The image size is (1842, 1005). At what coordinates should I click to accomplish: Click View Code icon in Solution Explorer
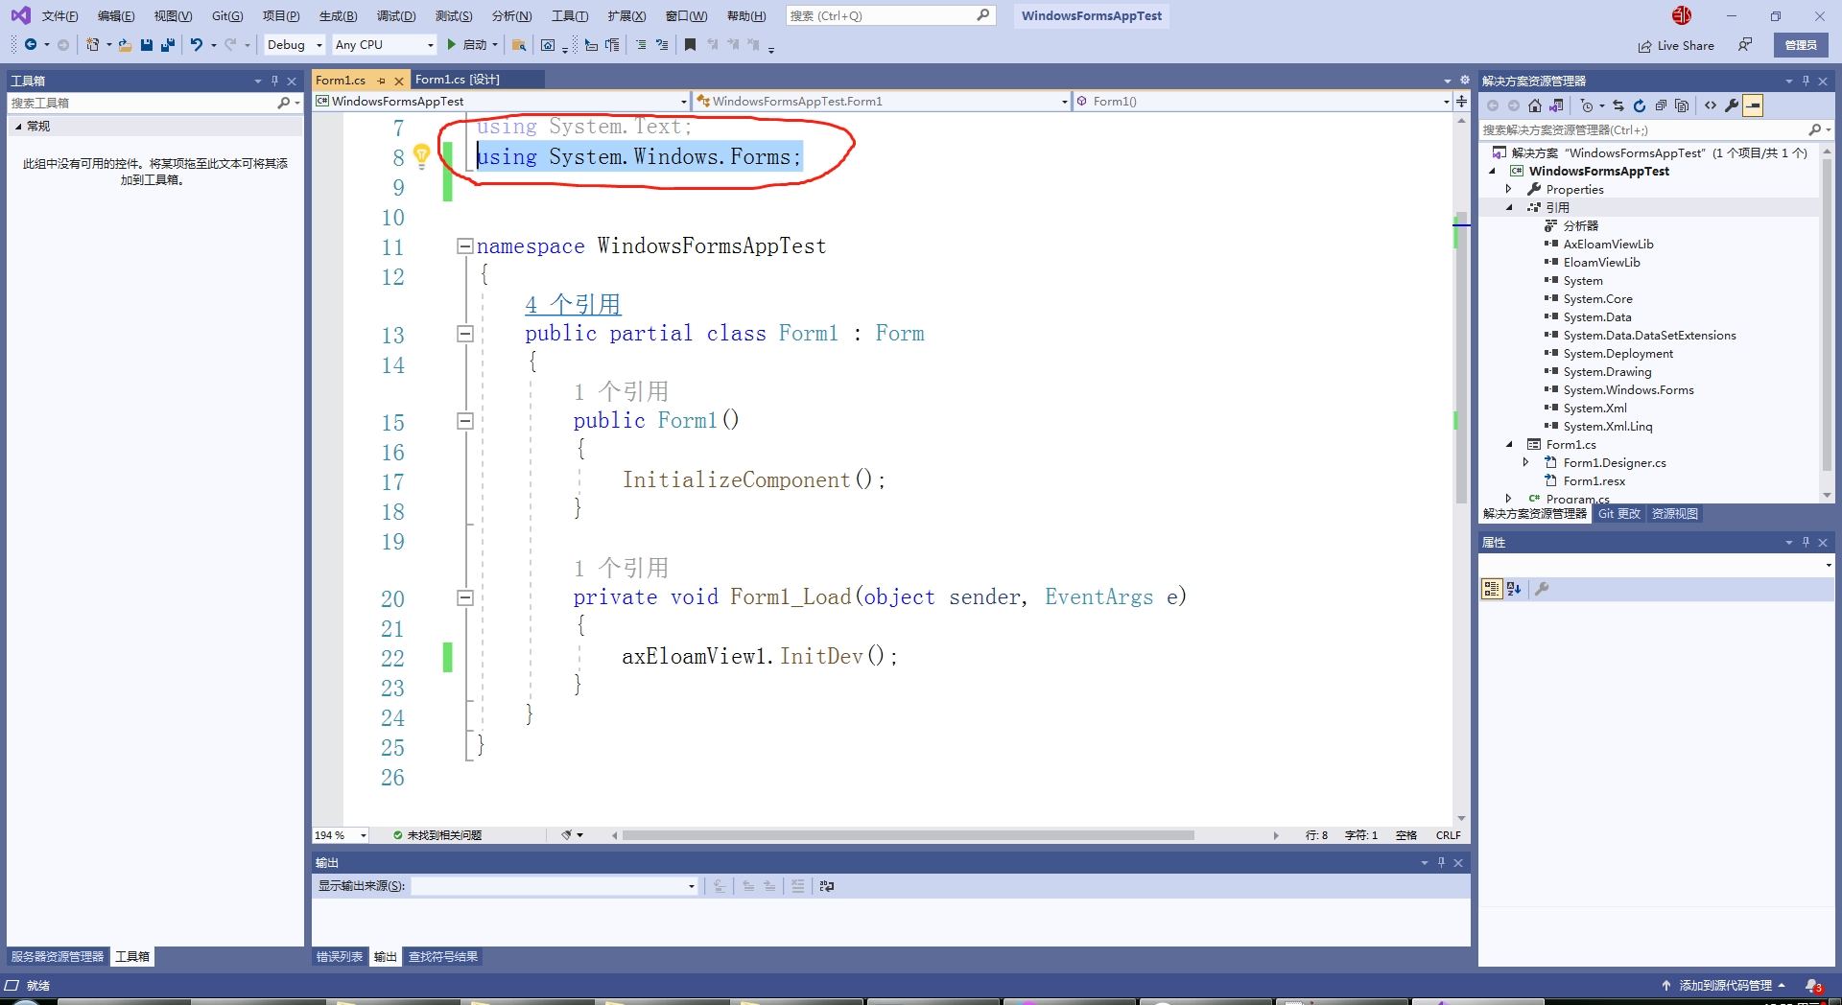point(1711,105)
